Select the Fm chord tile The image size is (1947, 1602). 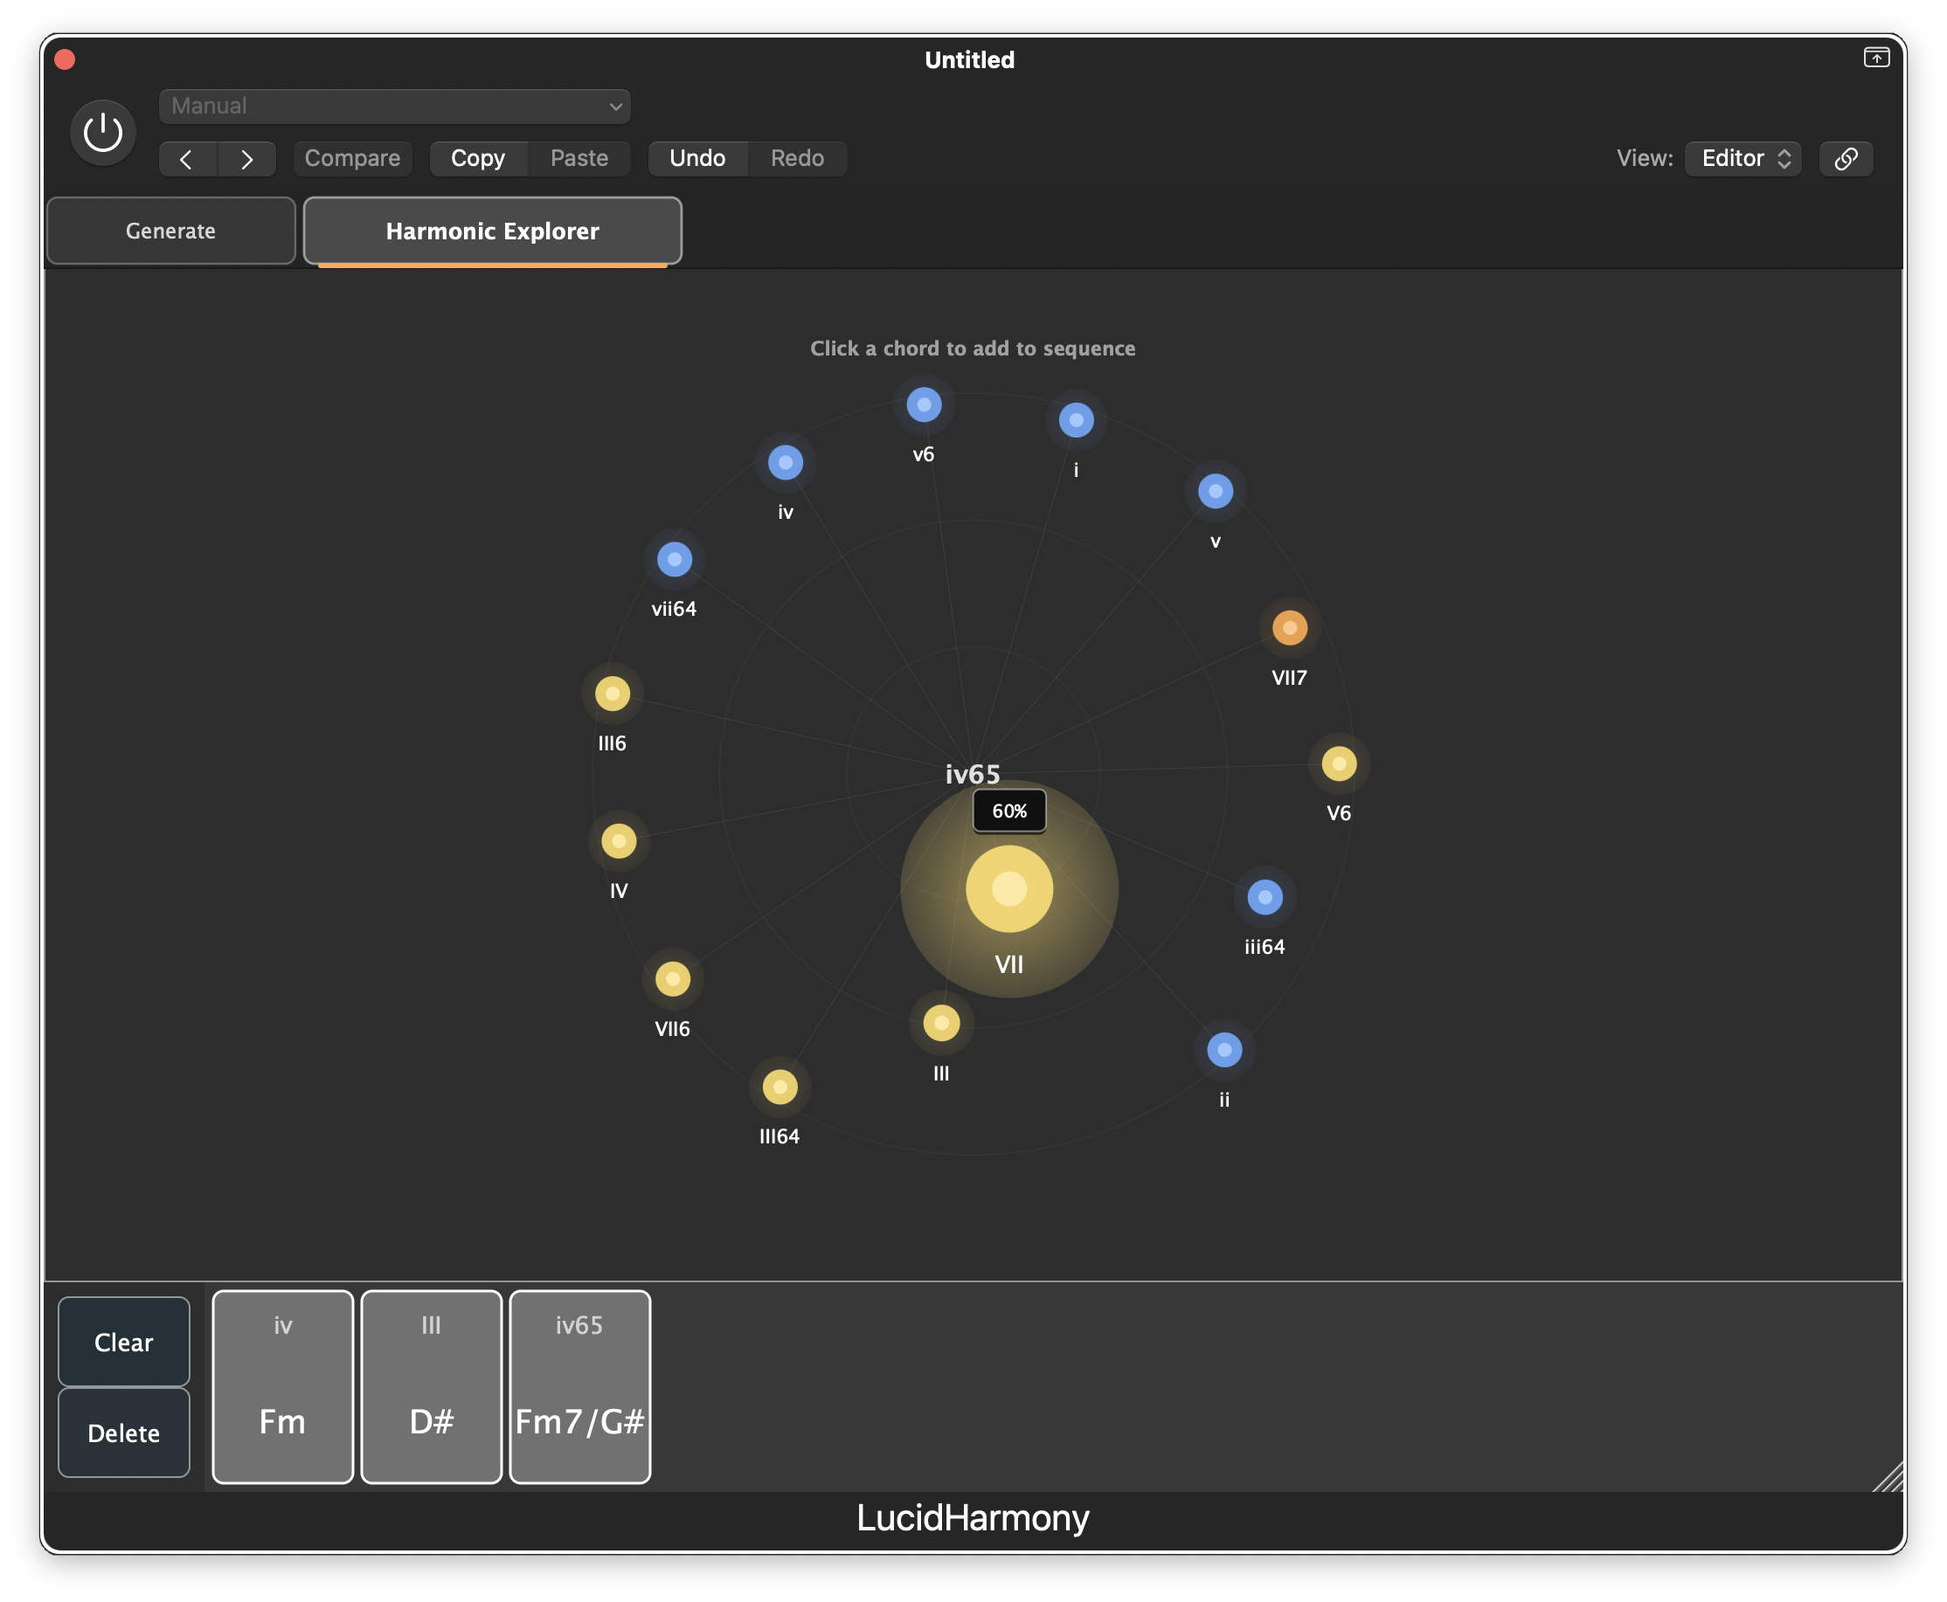[x=282, y=1387]
